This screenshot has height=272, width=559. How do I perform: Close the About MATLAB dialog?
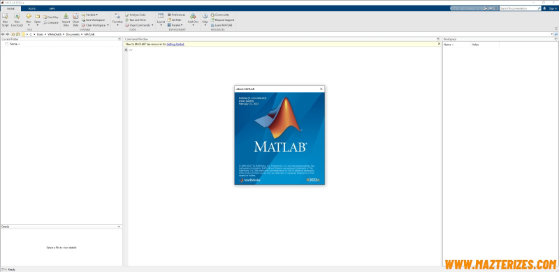click(x=321, y=89)
